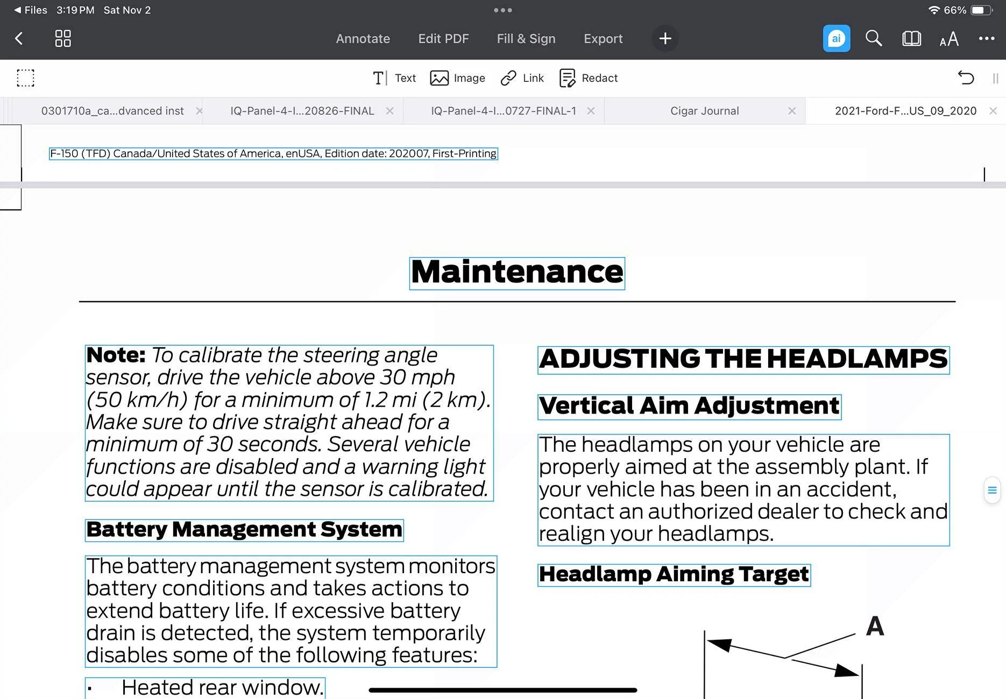The image size is (1006, 699).
Task: Select the 2021-Ford-F...US_09_2020 tab
Action: click(905, 111)
